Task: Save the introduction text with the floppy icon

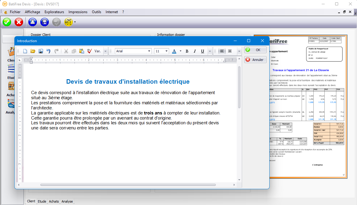Action: (x=41, y=51)
